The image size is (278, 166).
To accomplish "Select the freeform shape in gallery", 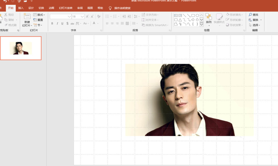I will pyautogui.click(x=176, y=24).
